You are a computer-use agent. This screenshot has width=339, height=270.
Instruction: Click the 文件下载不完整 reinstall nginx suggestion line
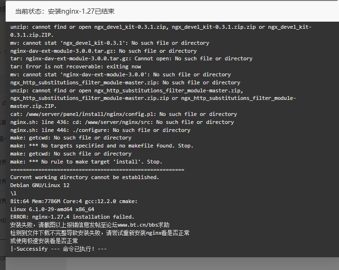click(x=100, y=233)
